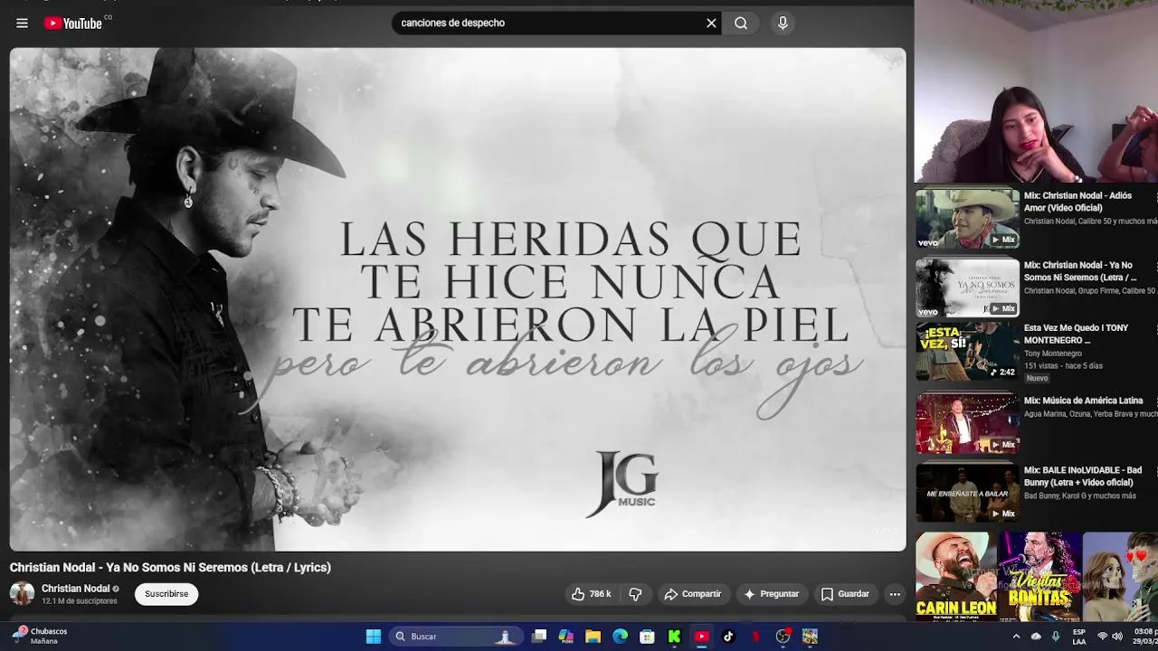The width and height of the screenshot is (1158, 651).
Task: Open 'Esta Vez Me Quedo' Tony Montenegro thumbnail
Action: [967, 351]
